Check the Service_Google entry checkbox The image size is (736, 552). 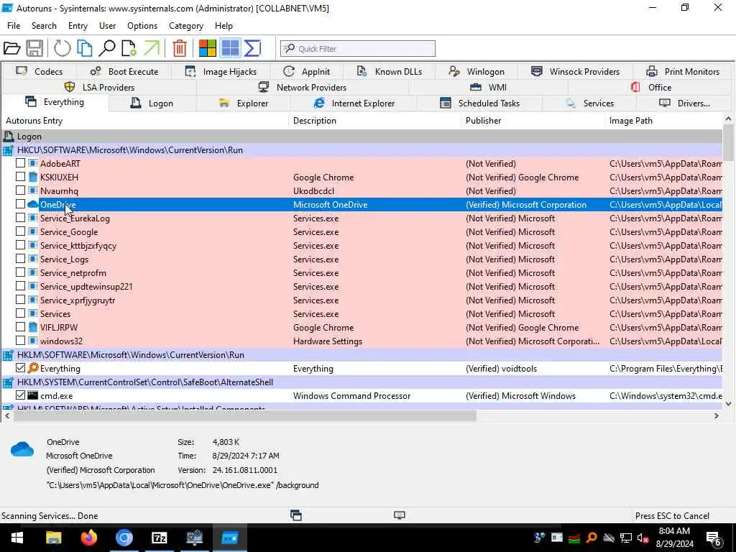pyautogui.click(x=20, y=231)
